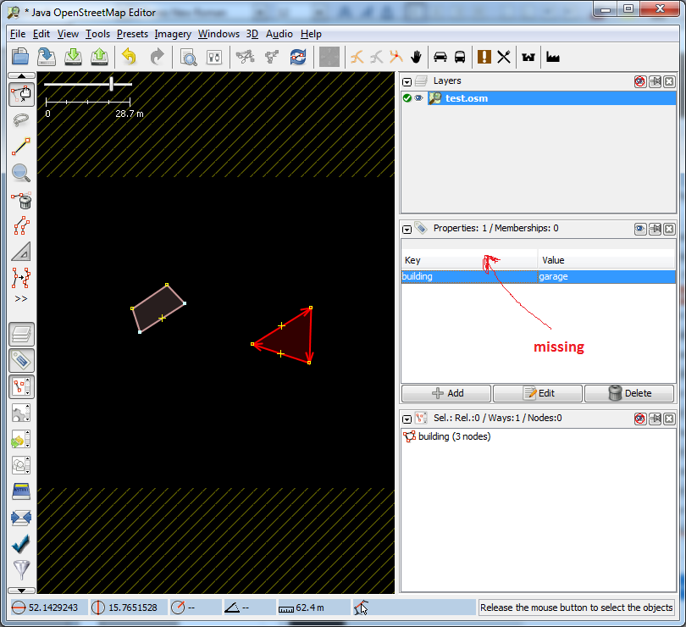The width and height of the screenshot is (686, 627).
Task: Click the sidebar up arrow
Action: [21, 75]
